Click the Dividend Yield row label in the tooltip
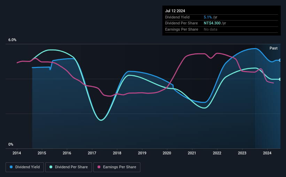Viewport: 286px width, 177px height. 177,17
